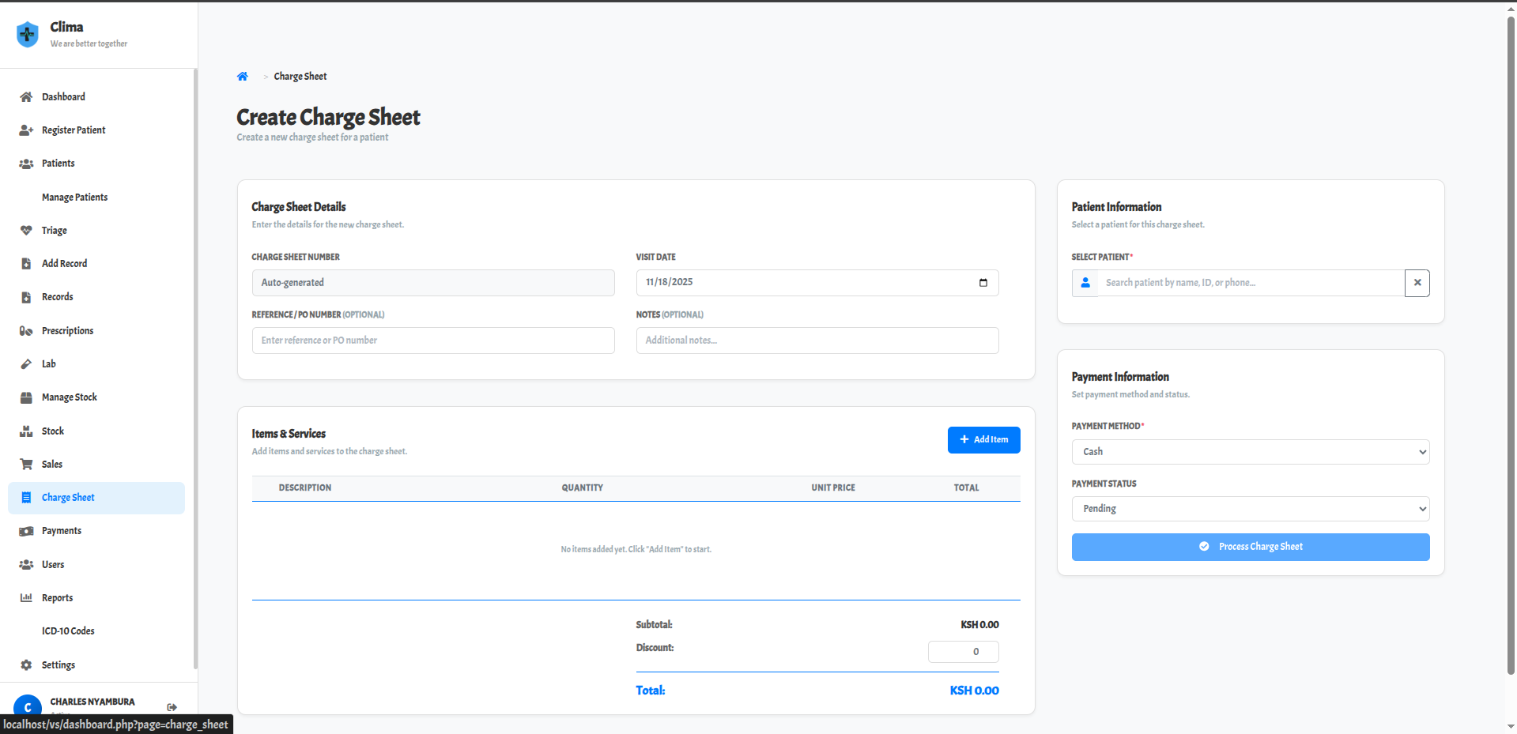The width and height of the screenshot is (1517, 734).
Task: Clear the selected patient with the X button
Action: pyautogui.click(x=1417, y=282)
